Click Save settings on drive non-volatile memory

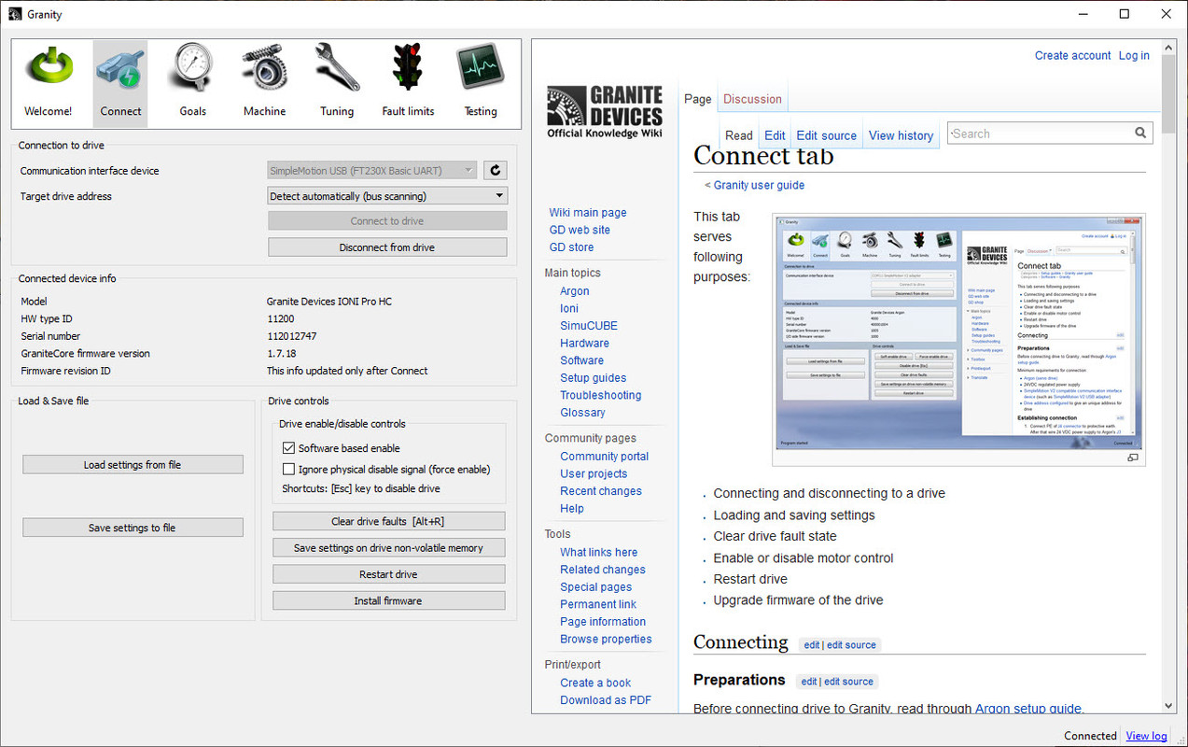pyautogui.click(x=388, y=548)
